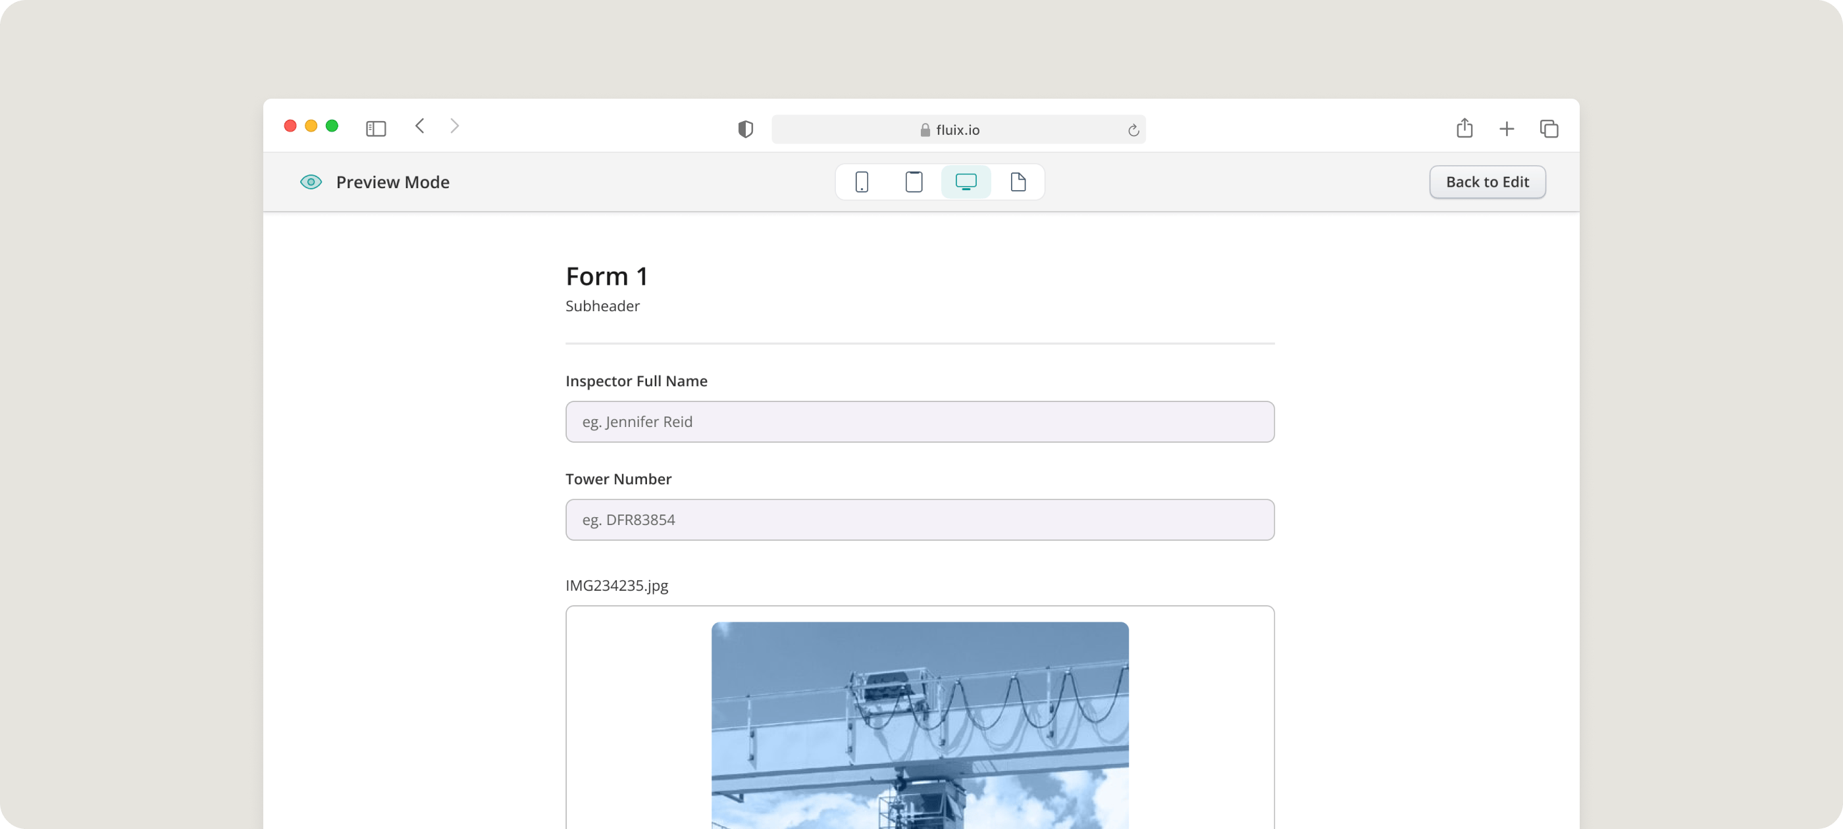This screenshot has height=829, width=1843.
Task: Click the green fullscreen window button
Action: pos(332,126)
